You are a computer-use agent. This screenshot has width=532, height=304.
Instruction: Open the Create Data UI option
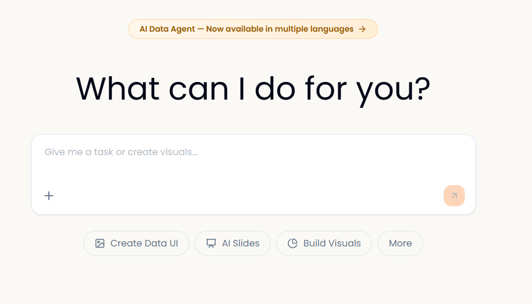click(x=136, y=243)
